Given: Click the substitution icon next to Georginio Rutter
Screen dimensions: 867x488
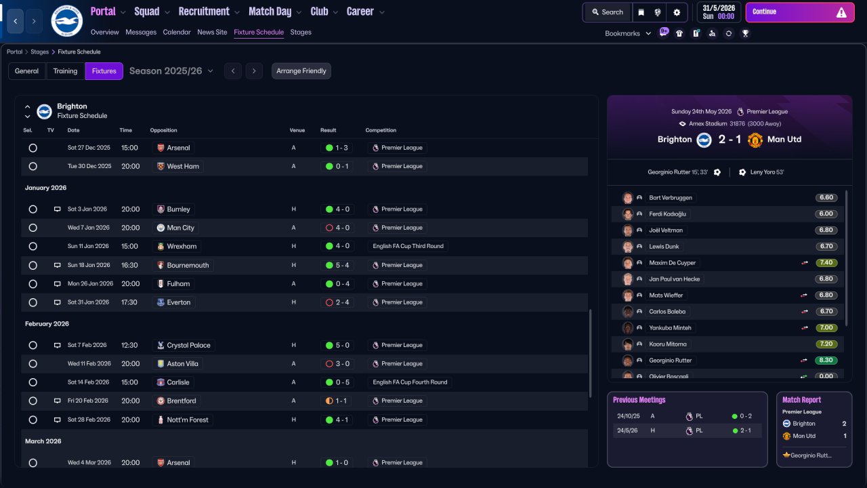Looking at the screenshot, I should click(x=805, y=361).
